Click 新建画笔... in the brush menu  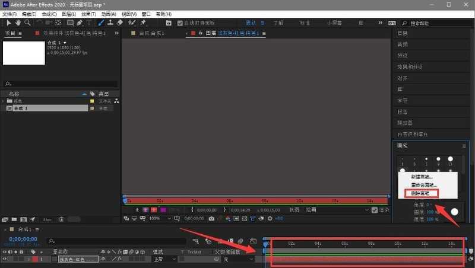tap(422, 177)
